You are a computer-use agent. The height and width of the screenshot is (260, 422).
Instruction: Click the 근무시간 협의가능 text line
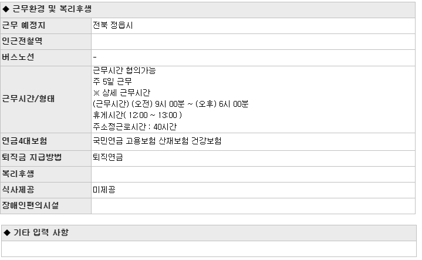pyautogui.click(x=124, y=70)
